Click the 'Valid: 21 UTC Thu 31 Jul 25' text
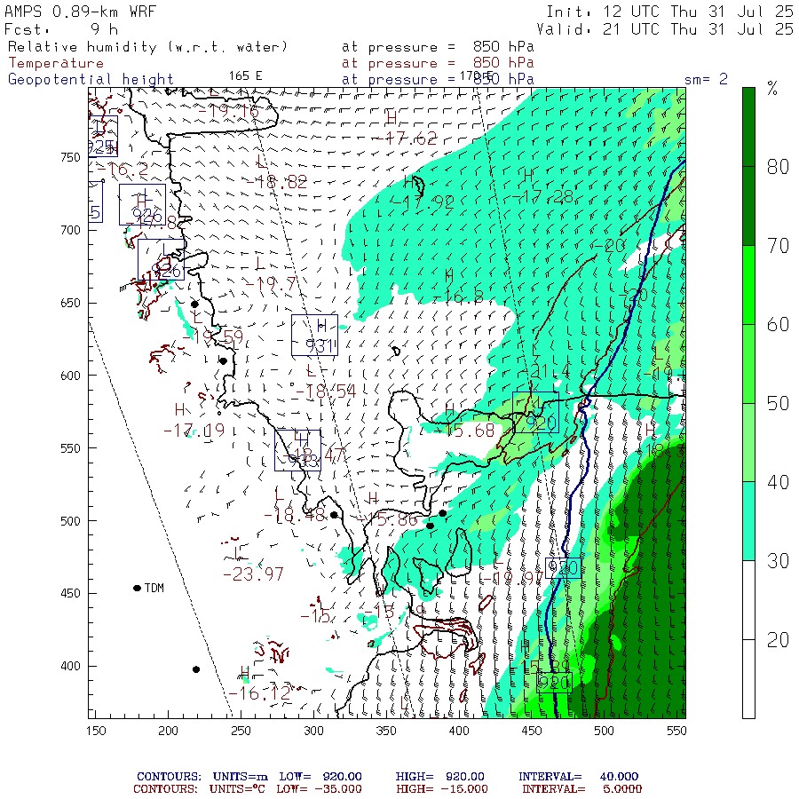This screenshot has height=799, width=799. pos(665,29)
